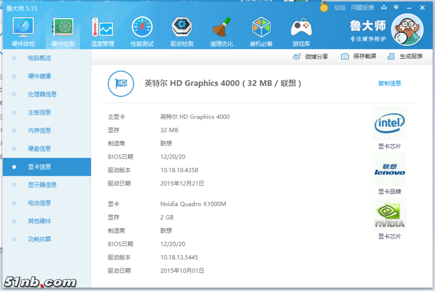
Task: Click the Nvidia logo thumbnail
Action: coord(390,215)
